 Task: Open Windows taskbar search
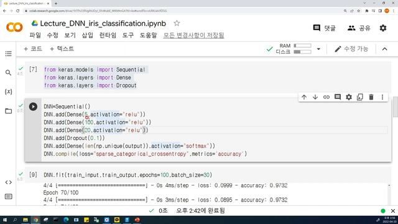point(15,220)
